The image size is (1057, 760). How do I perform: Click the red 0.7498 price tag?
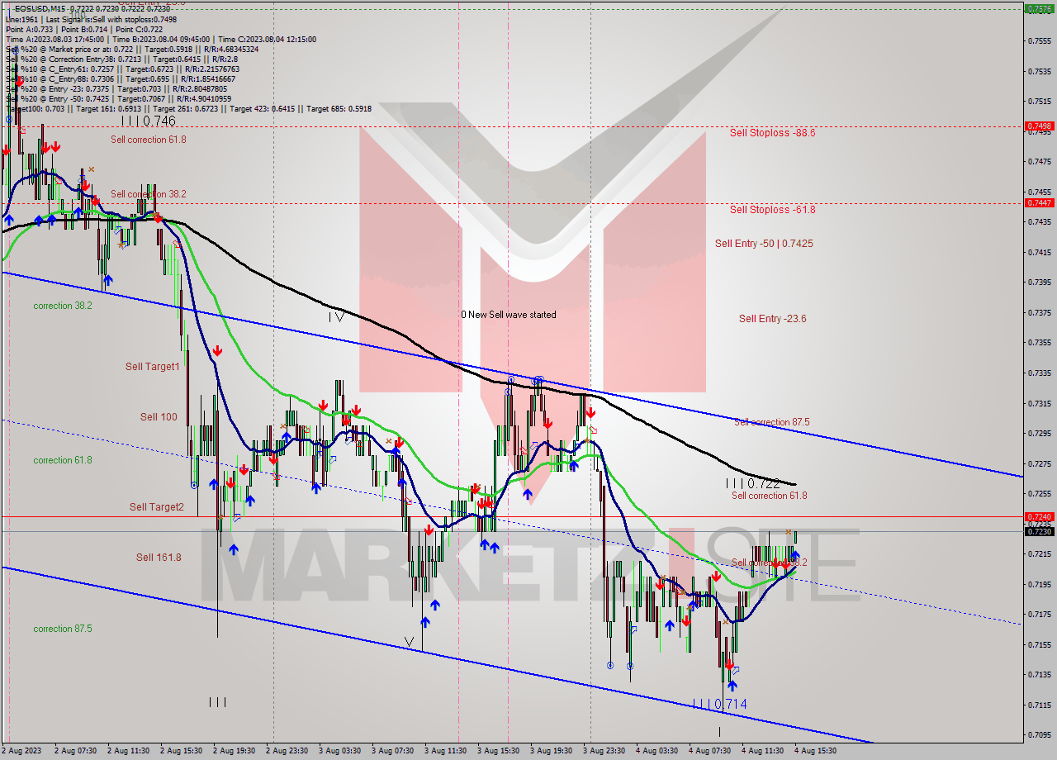pyautogui.click(x=1039, y=126)
